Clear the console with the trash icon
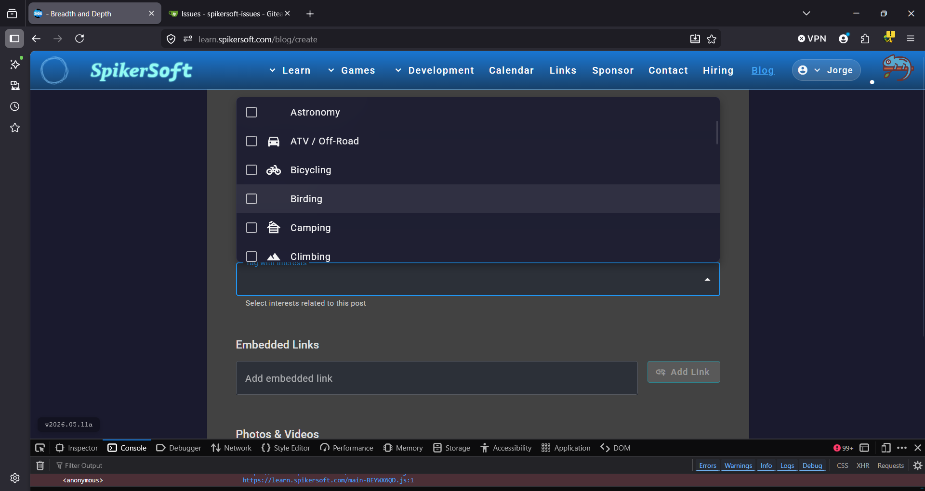Viewport: 925px width, 491px height. pyautogui.click(x=40, y=465)
